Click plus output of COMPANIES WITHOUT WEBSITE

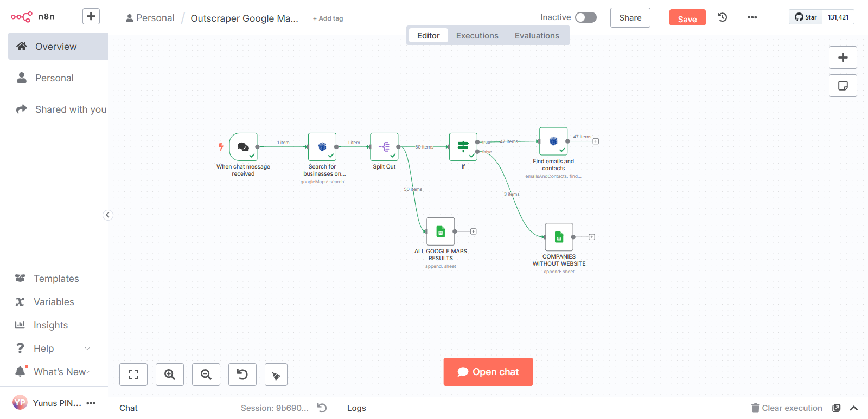(x=592, y=237)
